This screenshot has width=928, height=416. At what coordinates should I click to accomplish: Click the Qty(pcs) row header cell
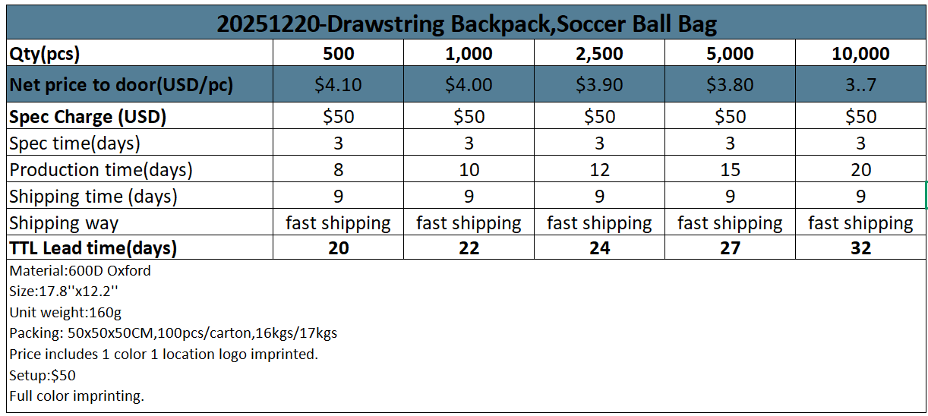(x=139, y=54)
